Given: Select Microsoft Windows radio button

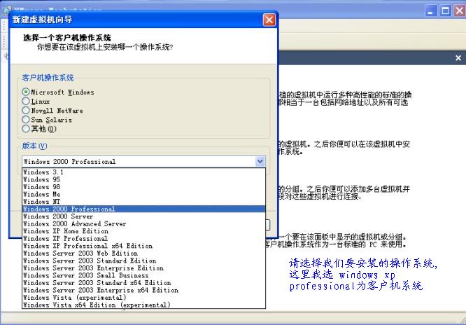Looking at the screenshot, I should tap(26, 92).
